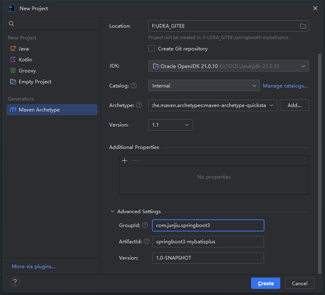This screenshot has width=325, height=295.
Task: Collapse the Advanced Settings section
Action: 113,211
